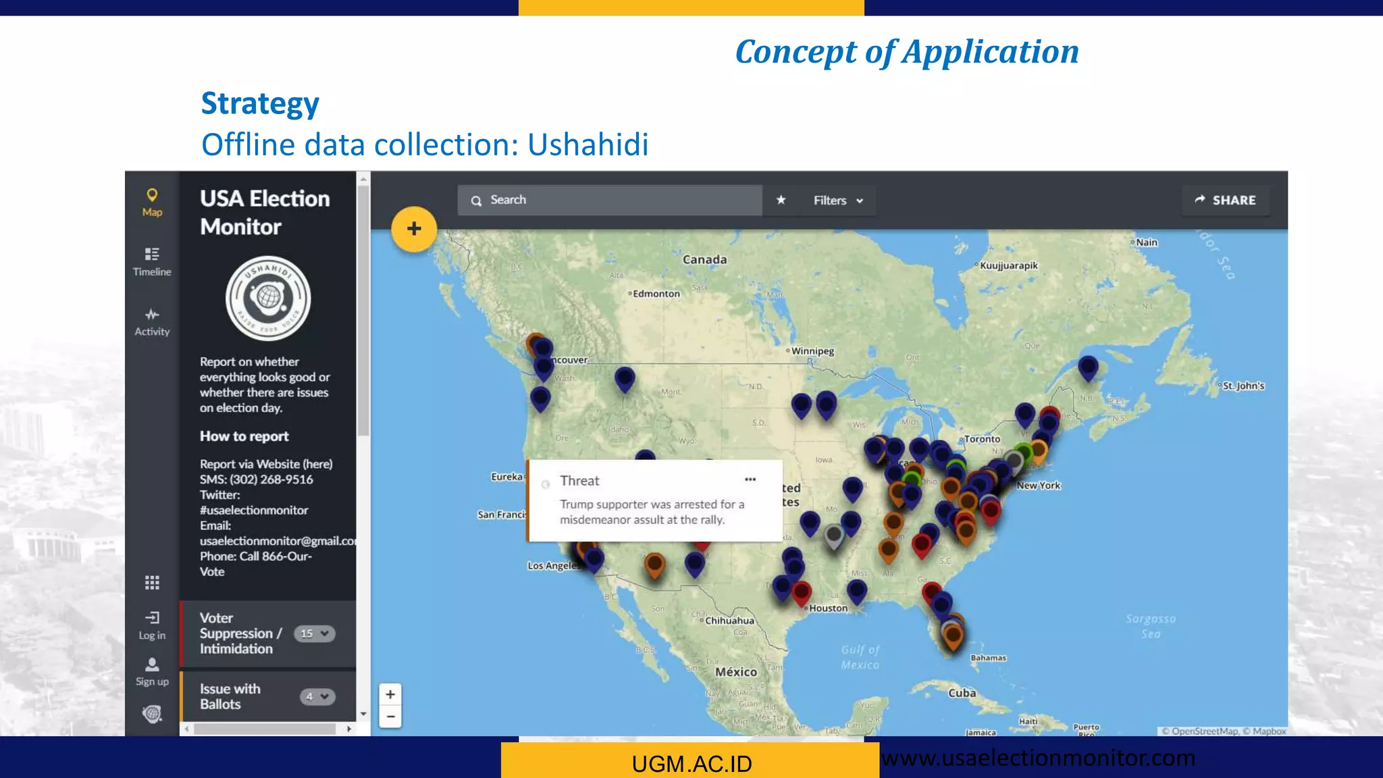The width and height of the screenshot is (1383, 778).
Task: Click the "Report via Website (here)" link
Action: pos(266,464)
